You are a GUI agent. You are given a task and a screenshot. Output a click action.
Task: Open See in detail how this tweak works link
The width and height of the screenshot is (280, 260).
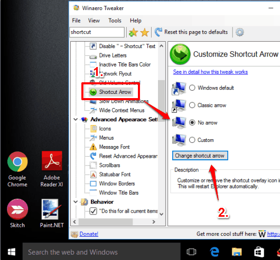[x=210, y=72]
